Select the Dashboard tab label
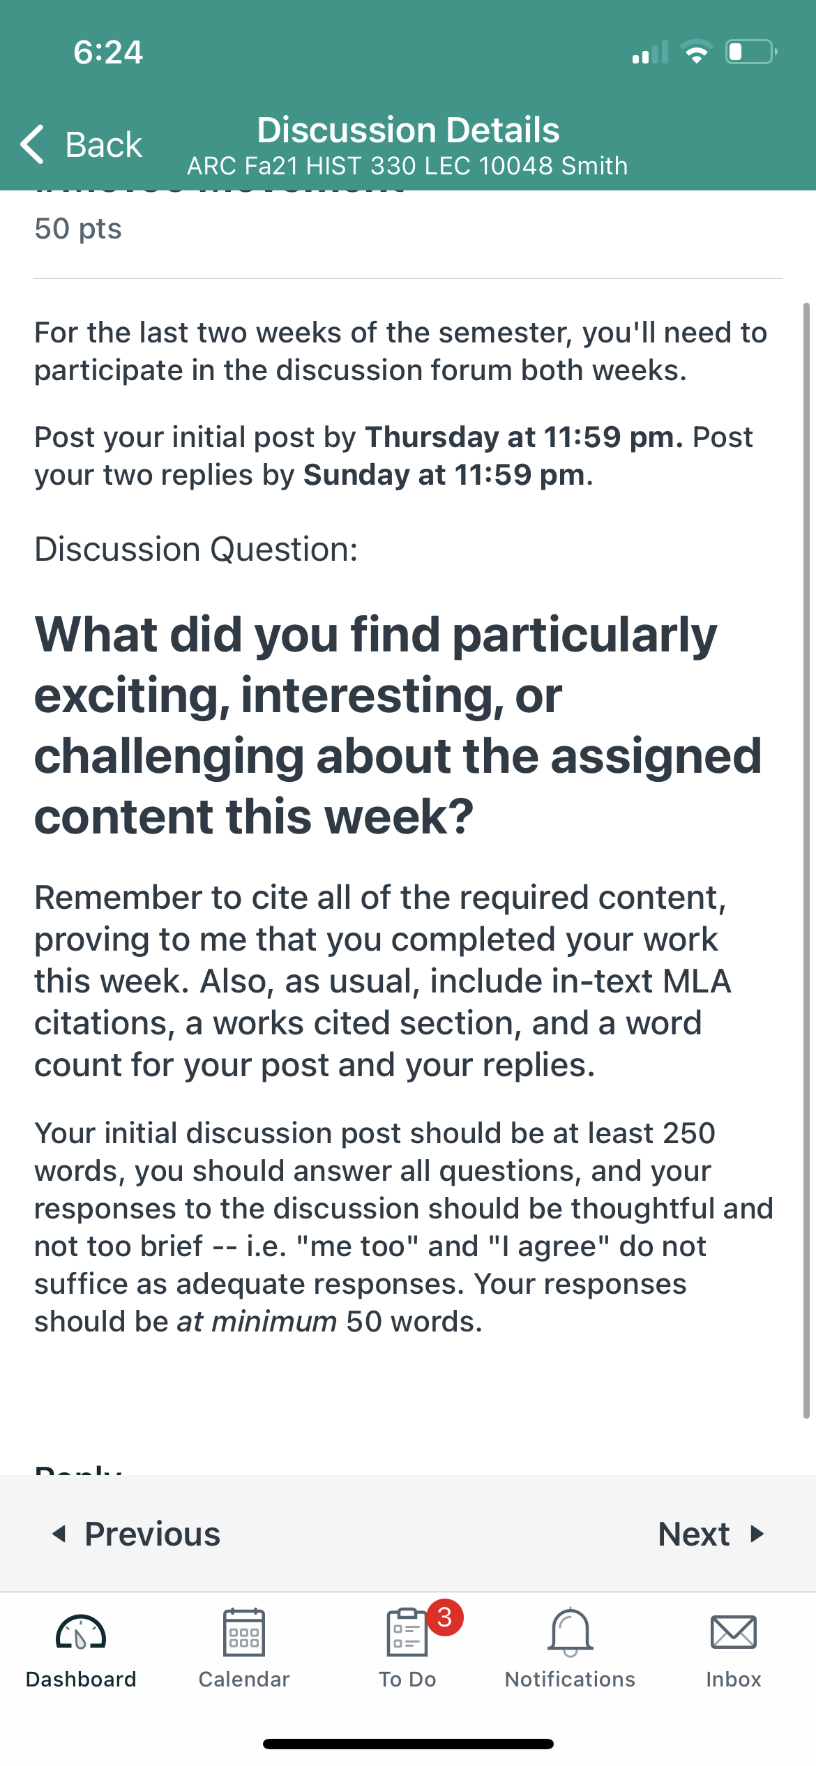 point(81,1679)
